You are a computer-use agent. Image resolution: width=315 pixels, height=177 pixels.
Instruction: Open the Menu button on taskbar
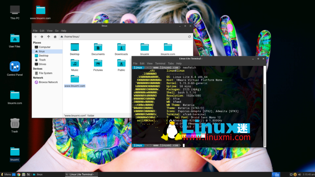coord(6,175)
